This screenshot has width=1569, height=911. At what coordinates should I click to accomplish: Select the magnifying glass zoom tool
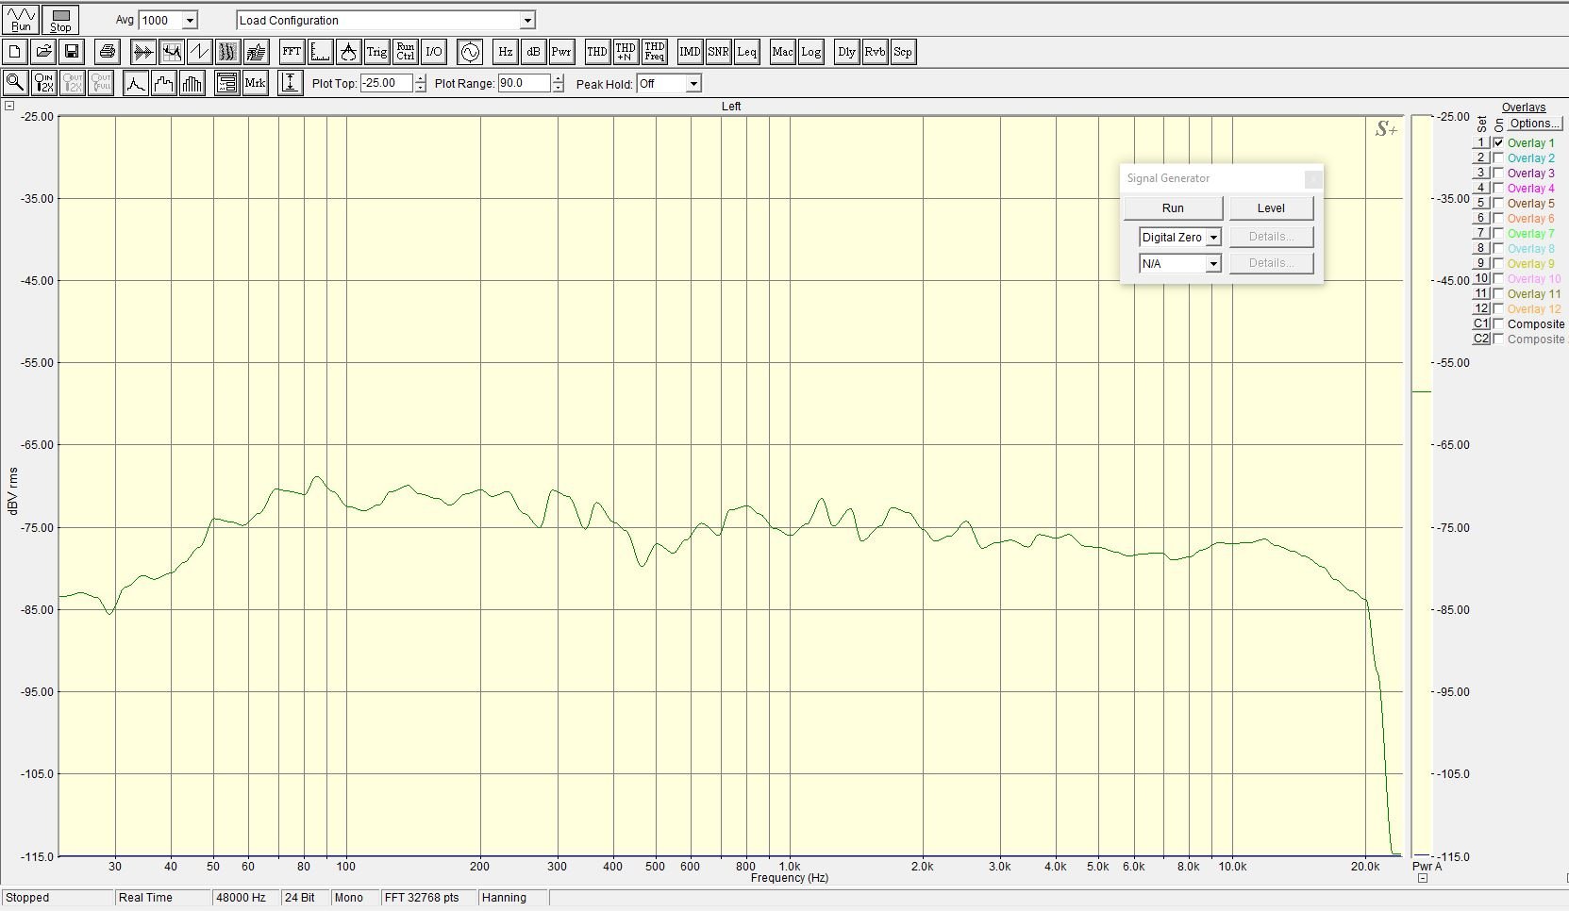coord(15,83)
